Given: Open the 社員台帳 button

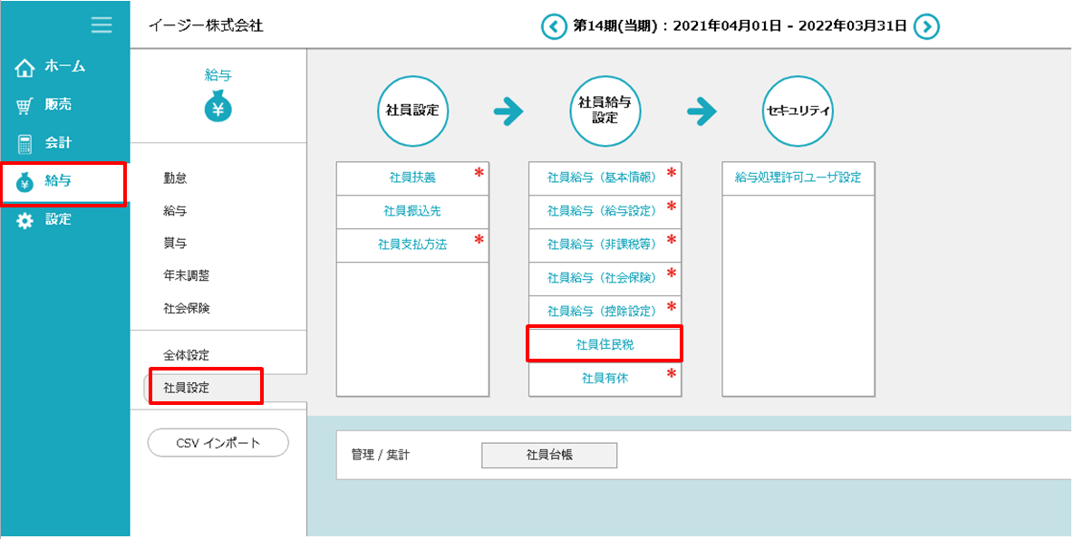Looking at the screenshot, I should (548, 456).
